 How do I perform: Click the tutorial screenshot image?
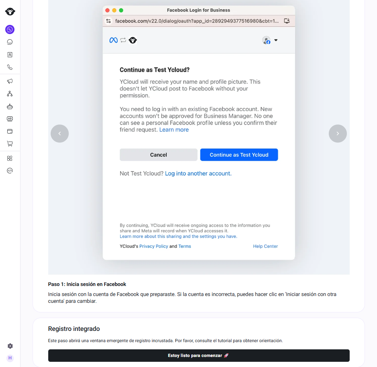click(x=199, y=137)
